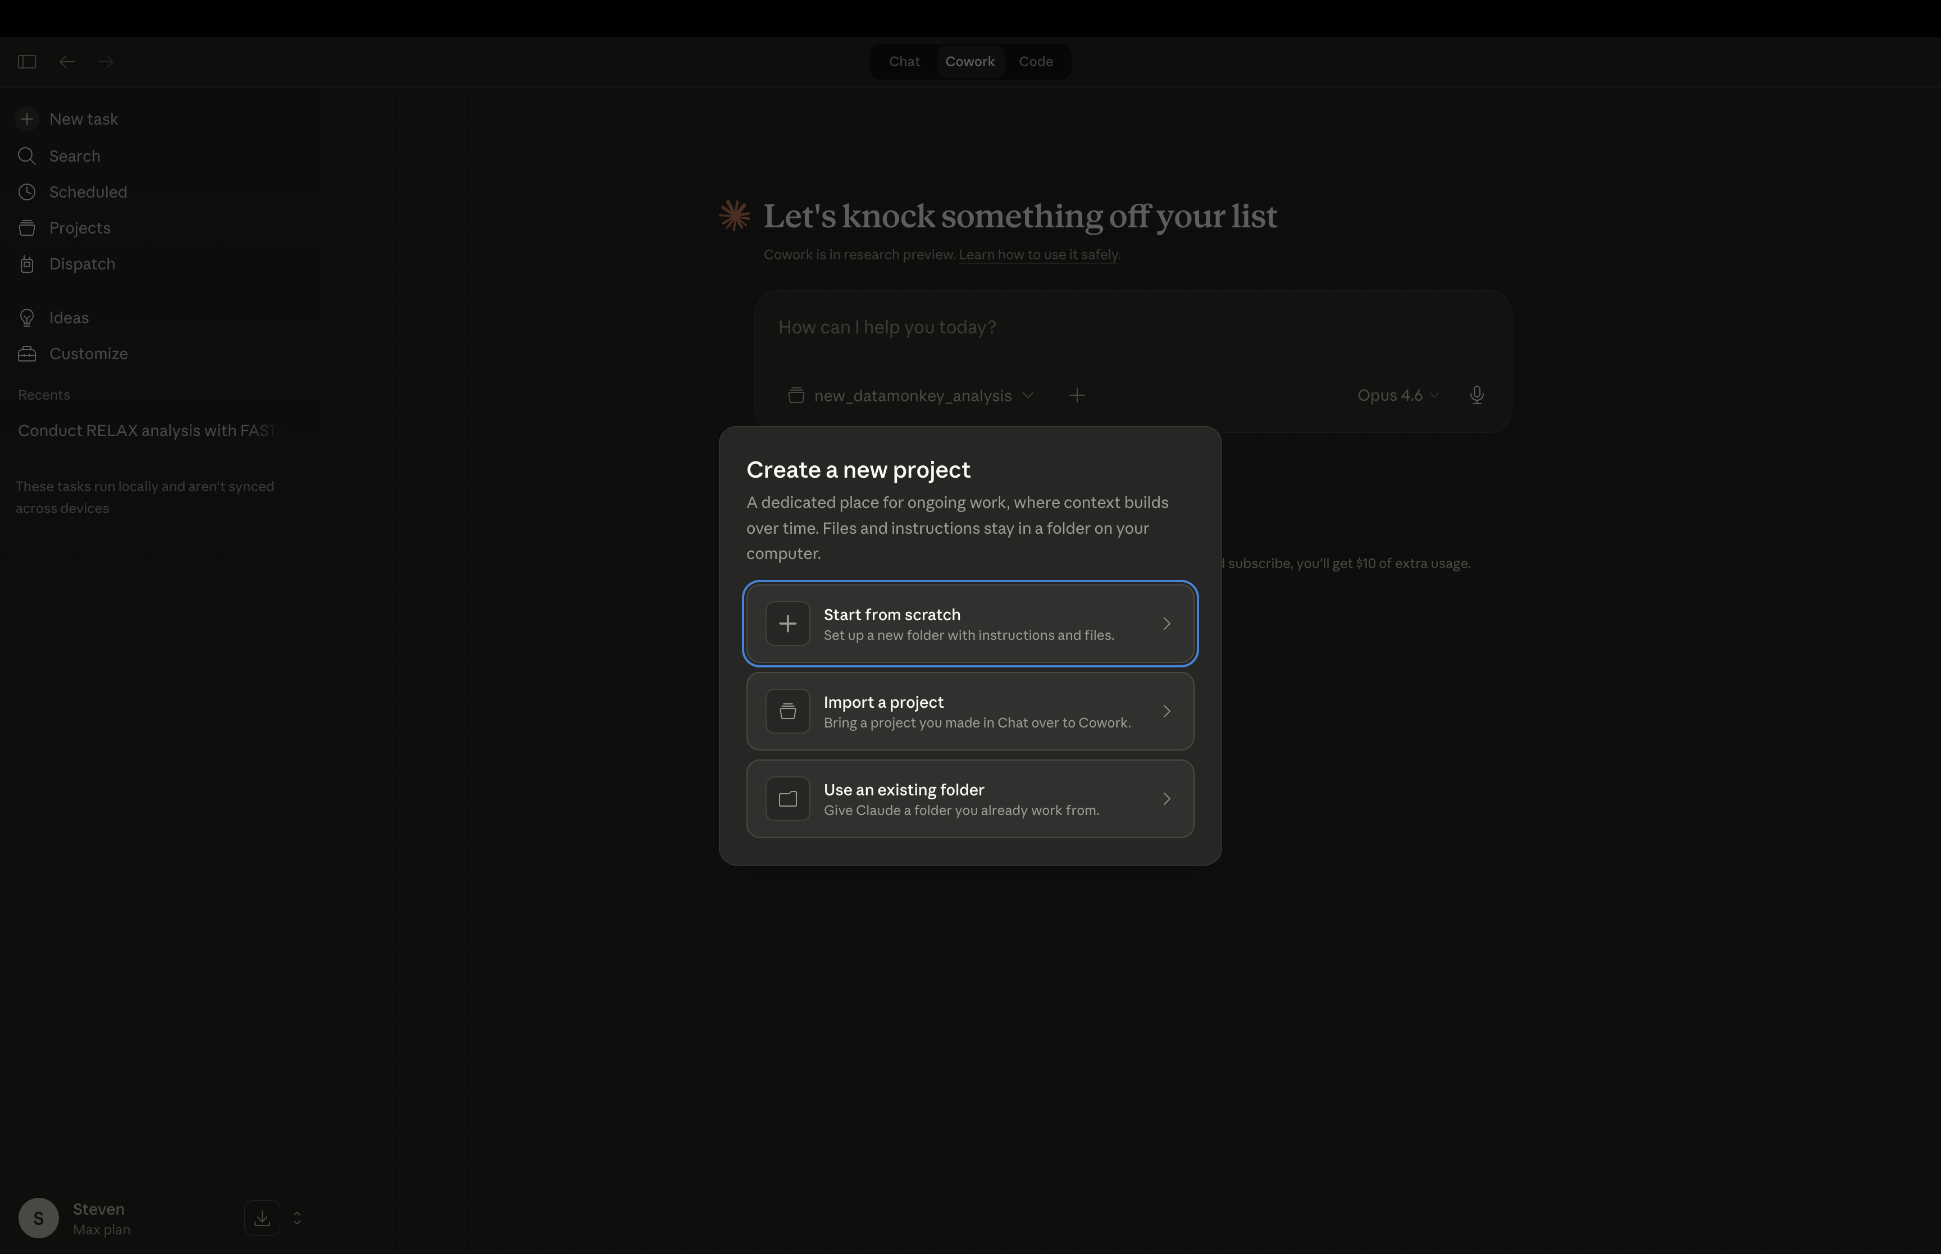Open Search from the sidebar
Image resolution: width=1941 pixels, height=1254 pixels.
point(74,157)
